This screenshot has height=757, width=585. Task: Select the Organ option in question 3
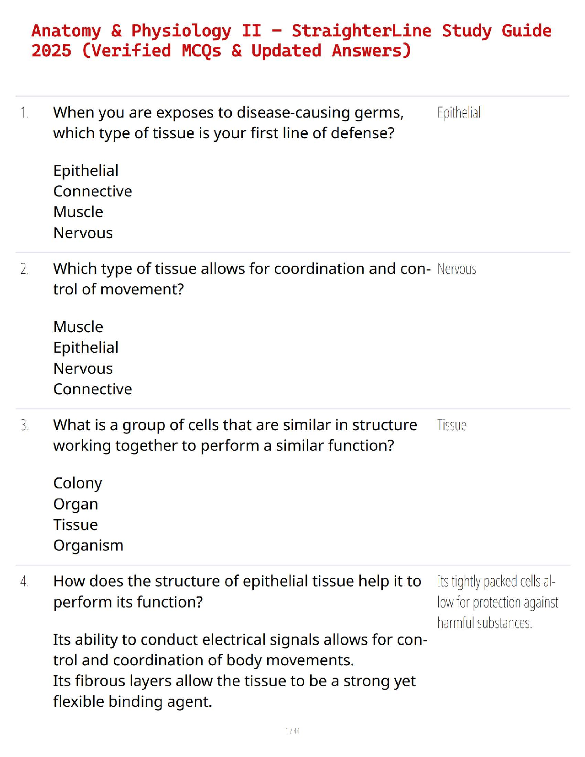[x=76, y=504]
